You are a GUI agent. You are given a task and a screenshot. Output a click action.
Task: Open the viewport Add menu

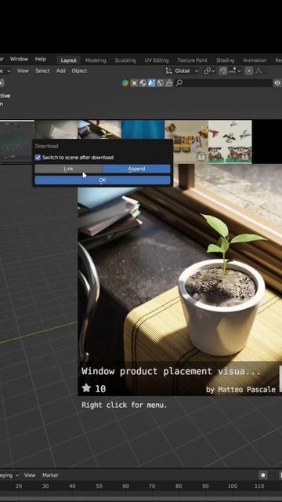click(61, 71)
